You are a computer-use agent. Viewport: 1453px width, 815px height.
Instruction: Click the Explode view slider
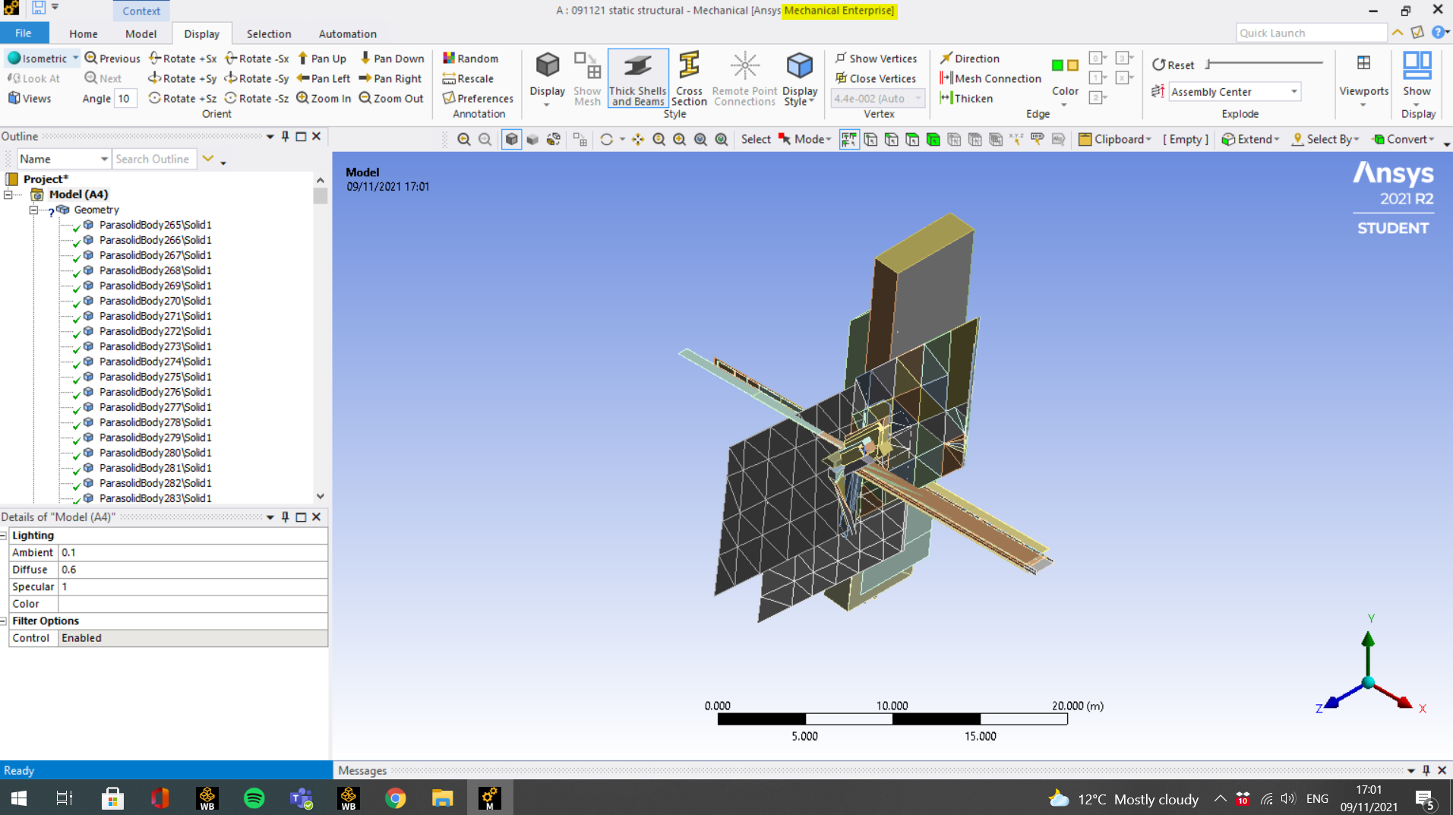coord(1264,64)
